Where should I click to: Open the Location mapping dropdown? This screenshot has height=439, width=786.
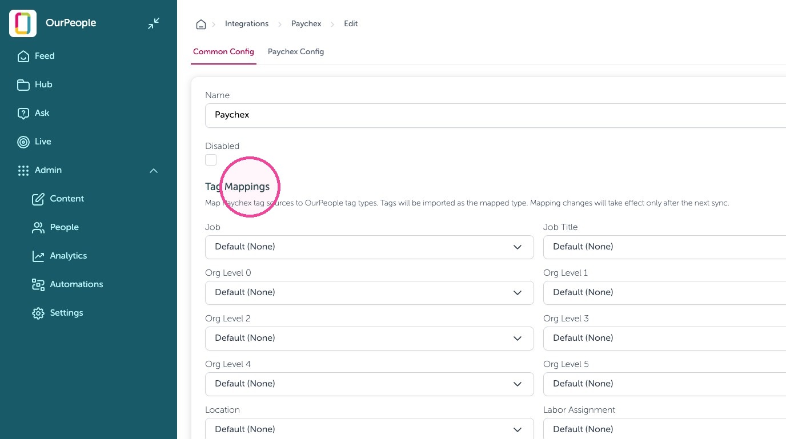tap(370, 429)
